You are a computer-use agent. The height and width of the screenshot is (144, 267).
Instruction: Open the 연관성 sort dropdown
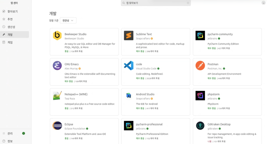point(68,20)
